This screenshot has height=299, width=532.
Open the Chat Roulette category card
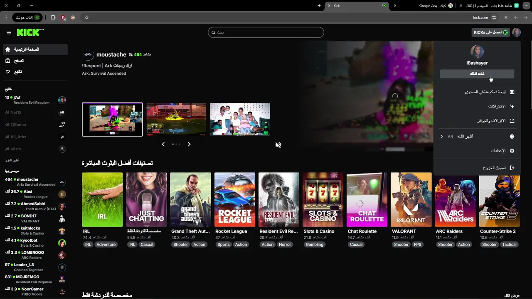[x=367, y=200]
